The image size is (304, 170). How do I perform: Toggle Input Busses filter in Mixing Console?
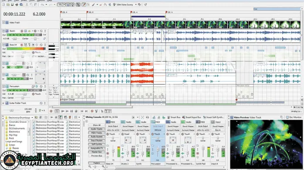[97, 141]
